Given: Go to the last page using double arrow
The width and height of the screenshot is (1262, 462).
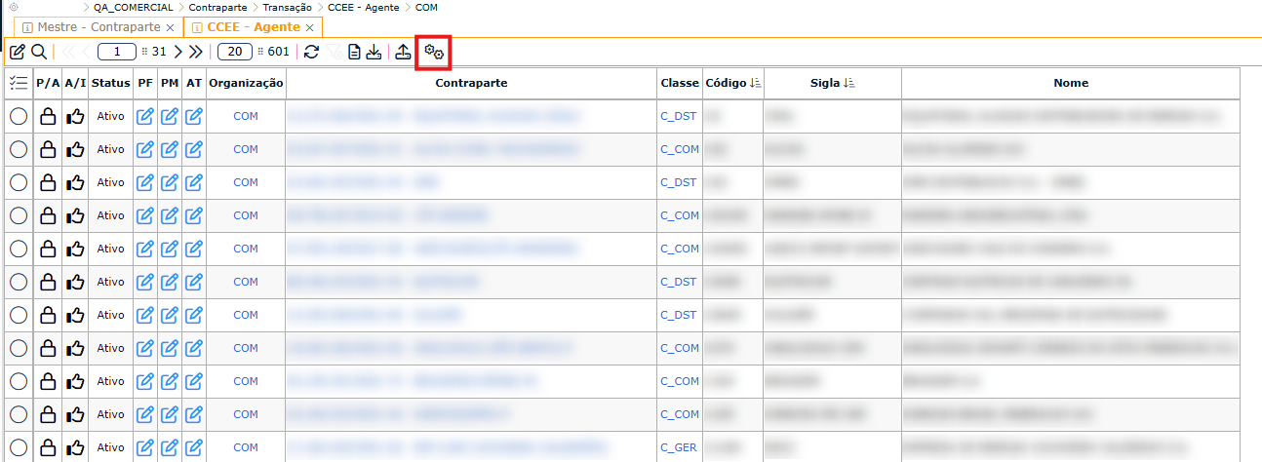Looking at the screenshot, I should tap(196, 52).
